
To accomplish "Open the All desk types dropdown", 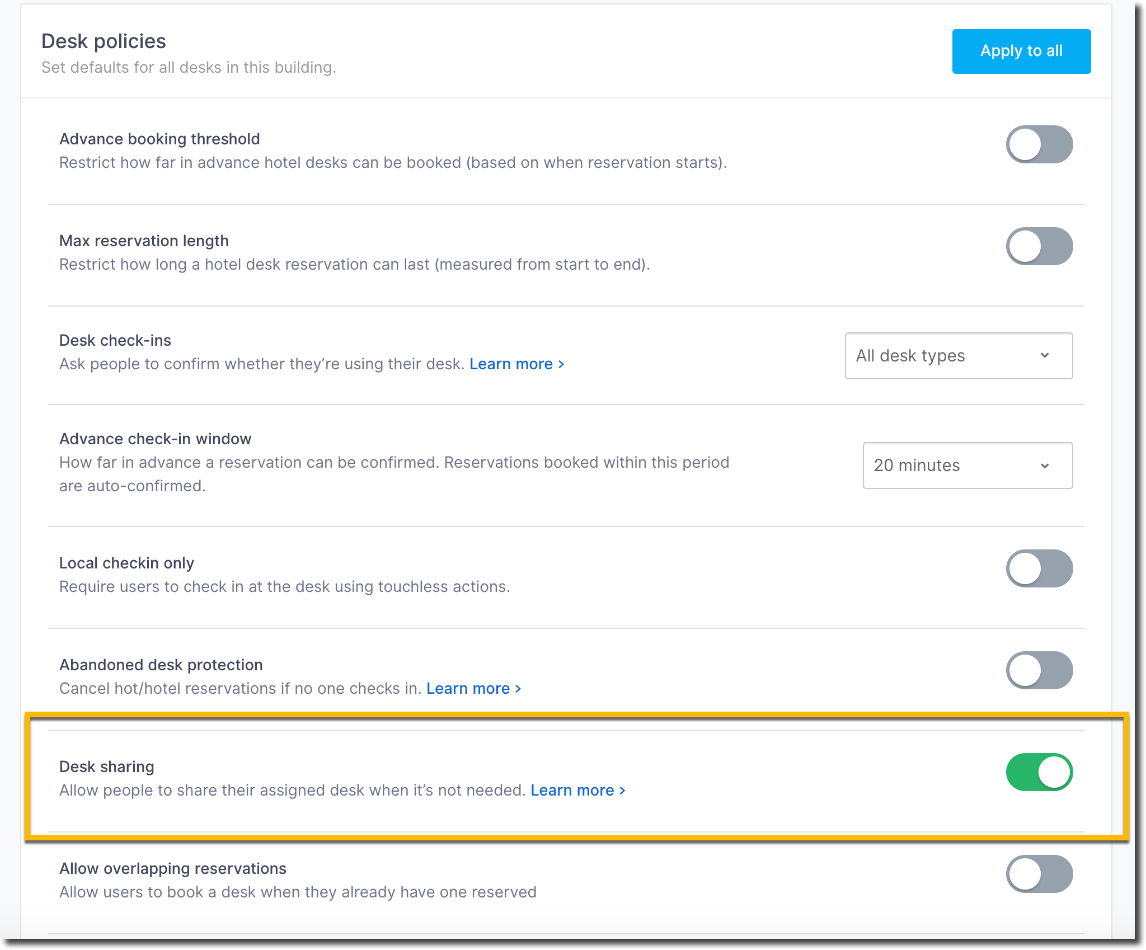I will (959, 356).
